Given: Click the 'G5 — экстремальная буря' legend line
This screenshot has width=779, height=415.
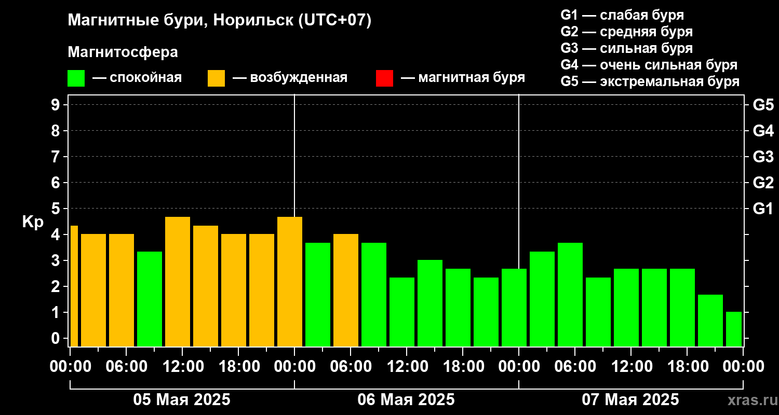Looking at the screenshot, I should pos(650,81).
